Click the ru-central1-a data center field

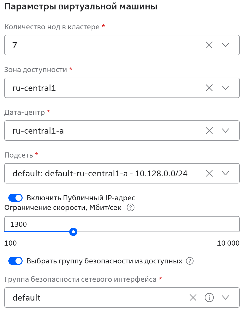tap(101, 131)
